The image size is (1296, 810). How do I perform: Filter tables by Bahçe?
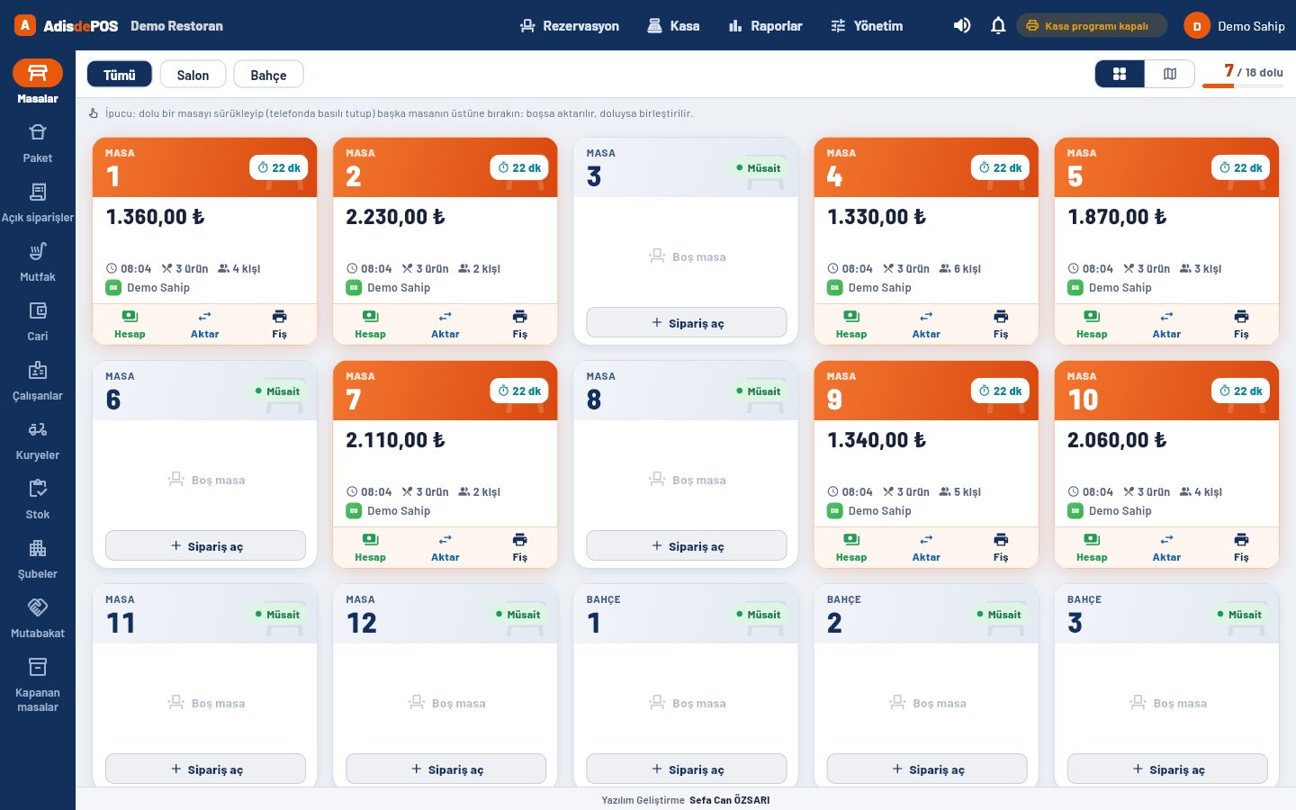click(x=268, y=75)
